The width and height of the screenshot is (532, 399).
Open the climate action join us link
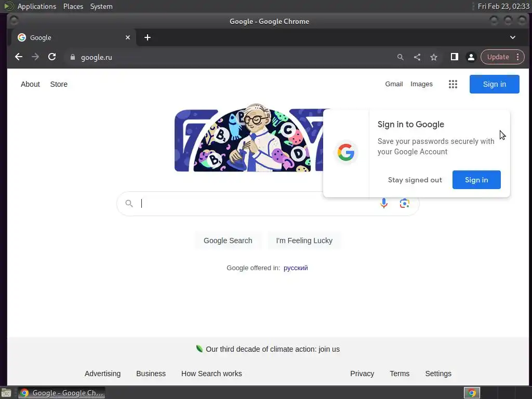coord(272,349)
